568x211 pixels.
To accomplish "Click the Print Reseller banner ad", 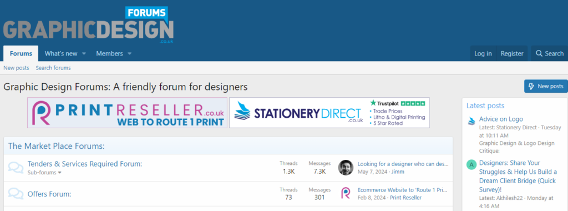I will 127,113.
